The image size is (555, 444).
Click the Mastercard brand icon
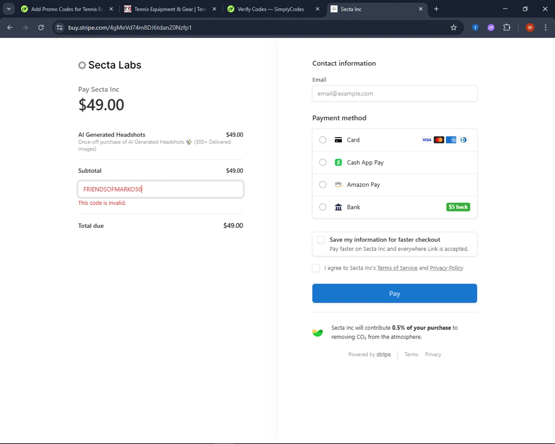pyautogui.click(x=439, y=140)
